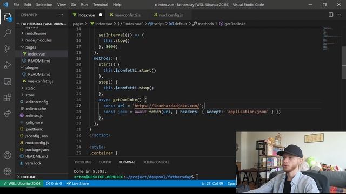Open the View menu
The image size is (346, 194).
(61, 5)
